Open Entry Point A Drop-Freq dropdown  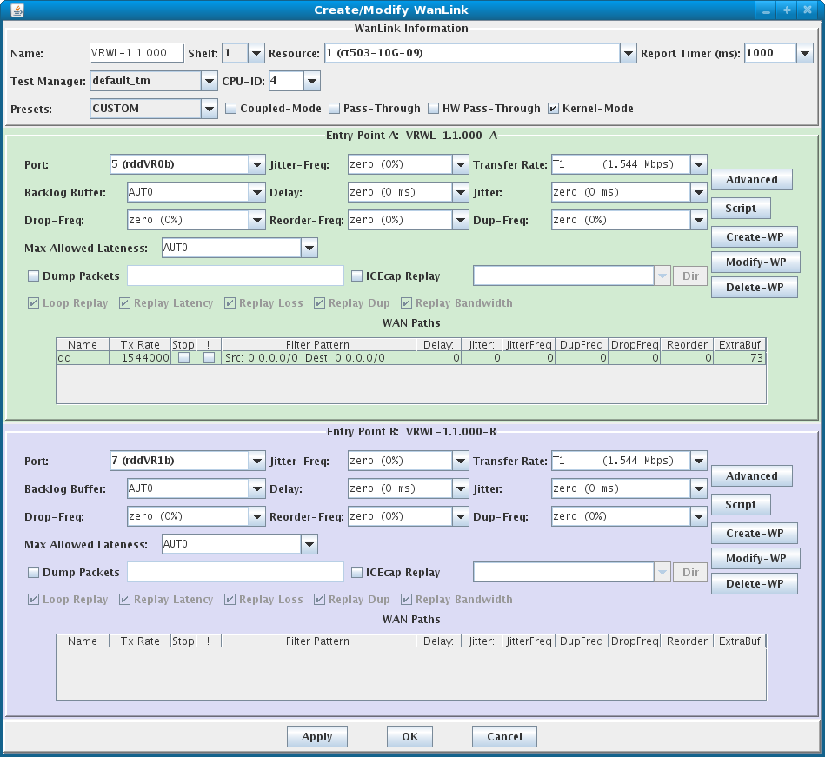tap(256, 221)
